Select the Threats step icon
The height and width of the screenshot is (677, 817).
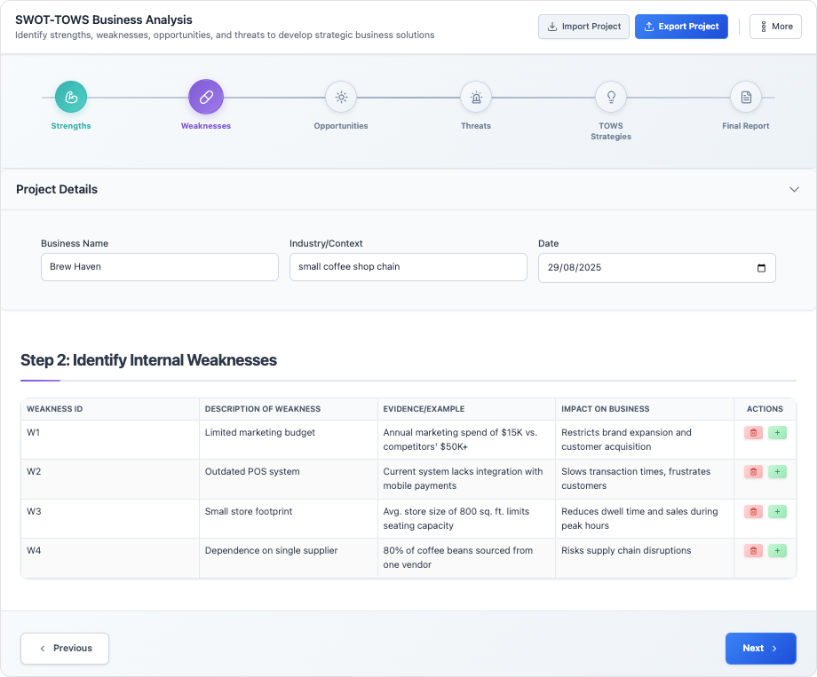point(476,98)
